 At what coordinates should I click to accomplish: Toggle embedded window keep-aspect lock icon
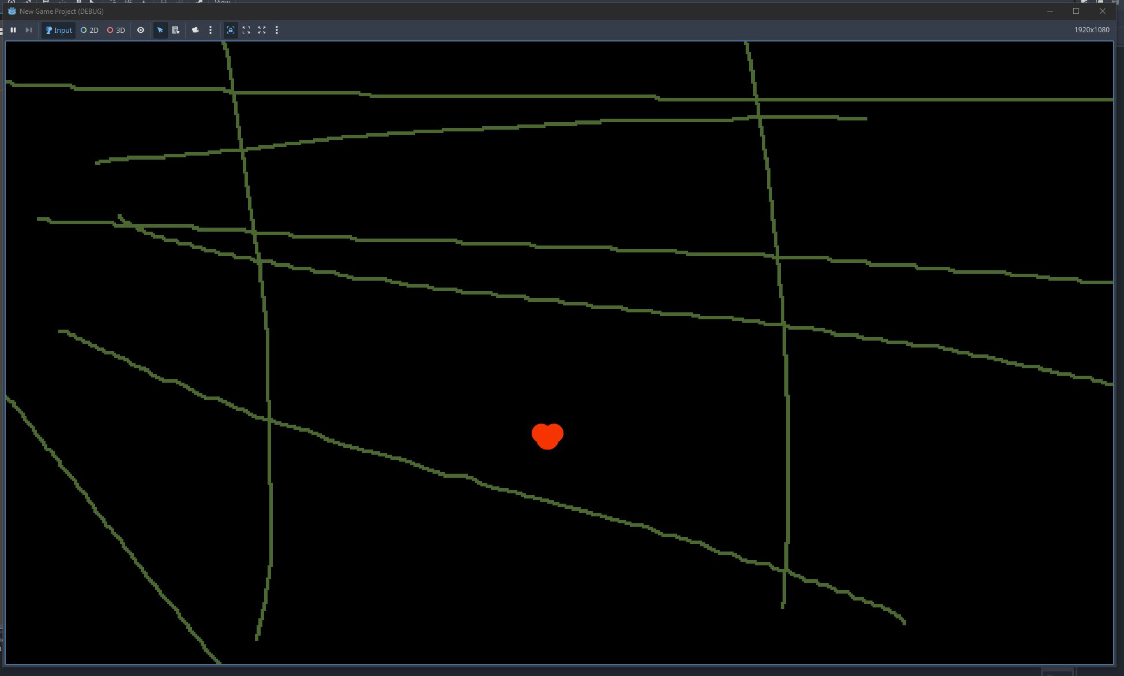[x=231, y=30]
